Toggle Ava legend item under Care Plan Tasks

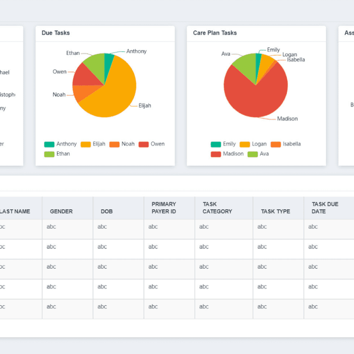pyautogui.click(x=258, y=154)
